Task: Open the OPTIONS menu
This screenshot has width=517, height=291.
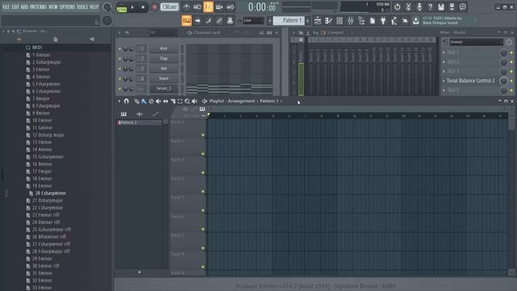Action: 67,7
